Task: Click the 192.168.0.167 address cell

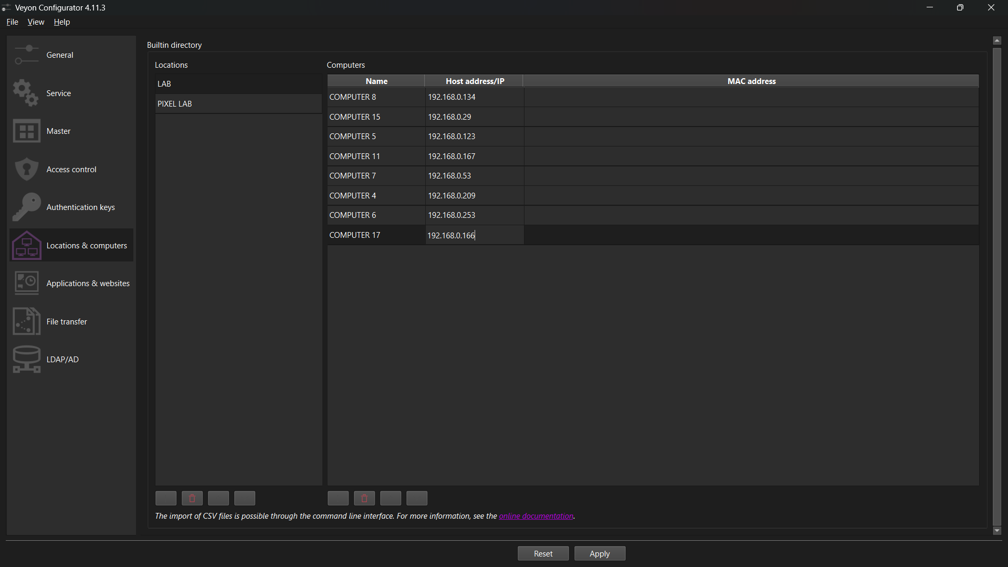Action: (475, 156)
